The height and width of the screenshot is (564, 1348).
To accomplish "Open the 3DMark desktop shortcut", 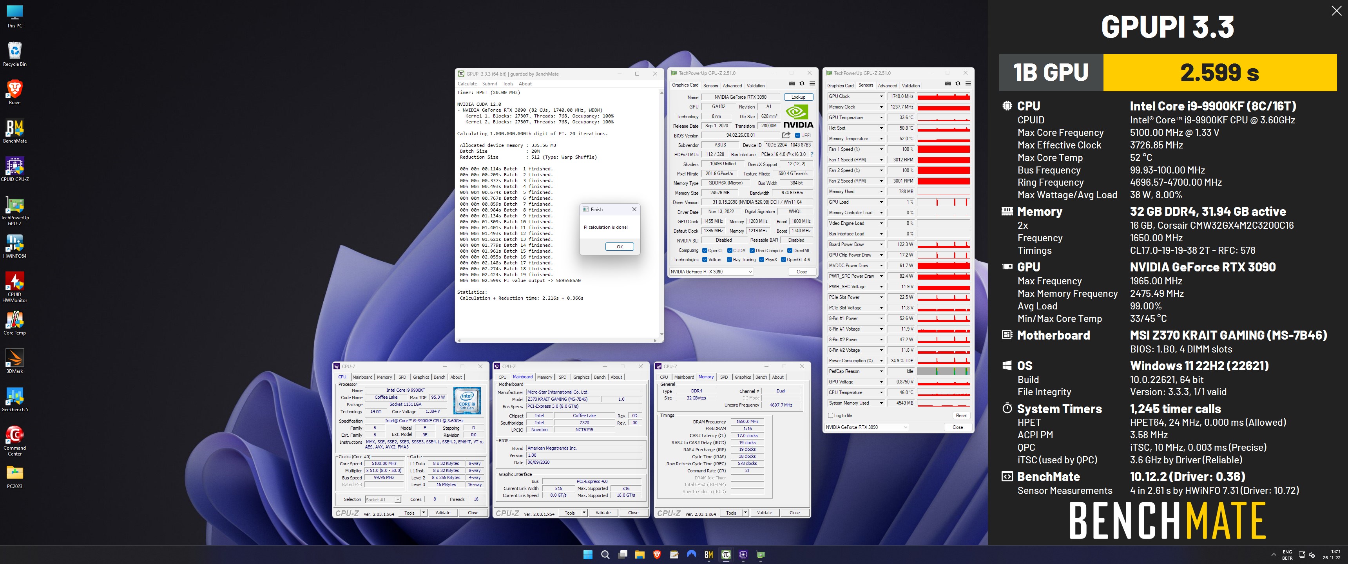I will coord(14,361).
